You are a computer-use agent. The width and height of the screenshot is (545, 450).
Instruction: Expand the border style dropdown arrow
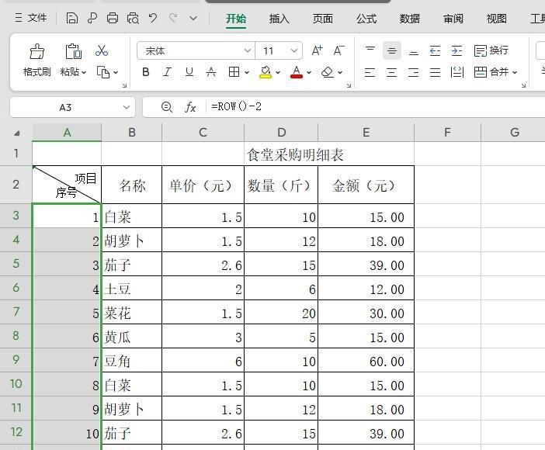[247, 73]
